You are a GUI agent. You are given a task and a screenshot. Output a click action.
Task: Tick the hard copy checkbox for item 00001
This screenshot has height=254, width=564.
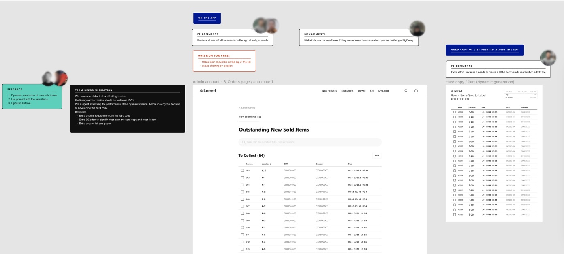pos(455,112)
